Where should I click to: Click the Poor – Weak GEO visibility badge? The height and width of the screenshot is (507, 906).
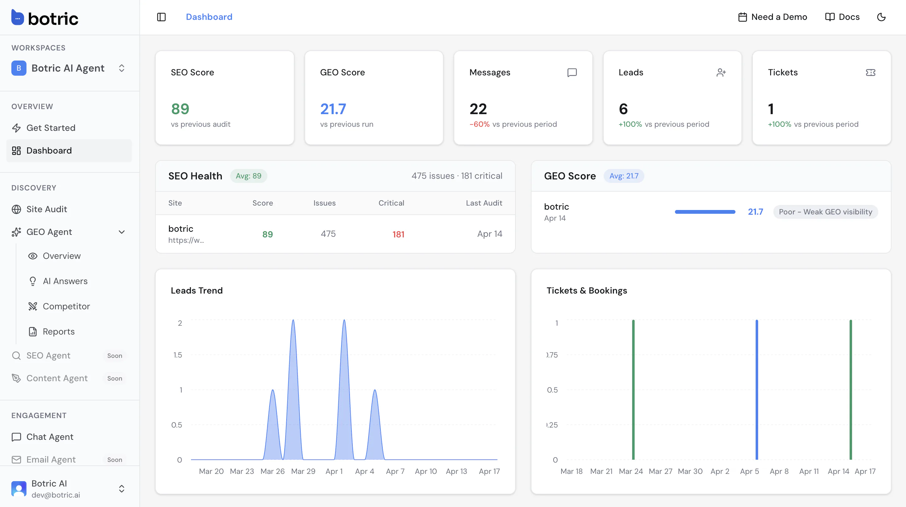(826, 212)
